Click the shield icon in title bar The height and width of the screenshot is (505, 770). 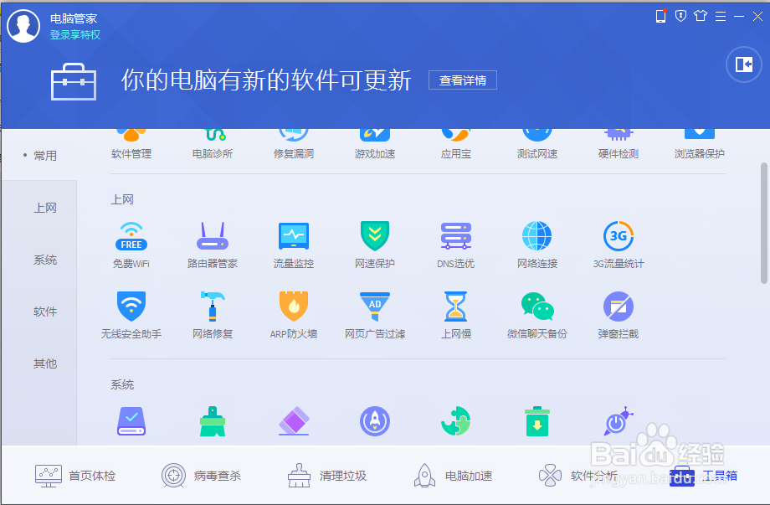(x=680, y=16)
